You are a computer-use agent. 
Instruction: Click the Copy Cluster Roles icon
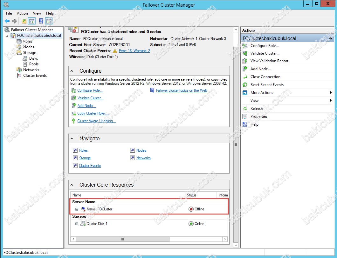74,113
